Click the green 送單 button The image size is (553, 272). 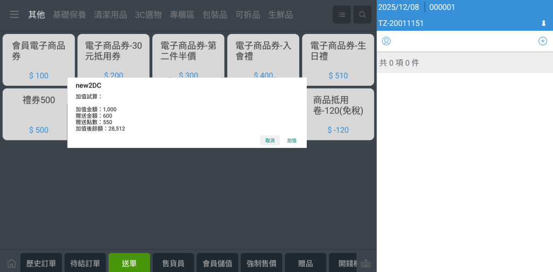click(x=129, y=263)
